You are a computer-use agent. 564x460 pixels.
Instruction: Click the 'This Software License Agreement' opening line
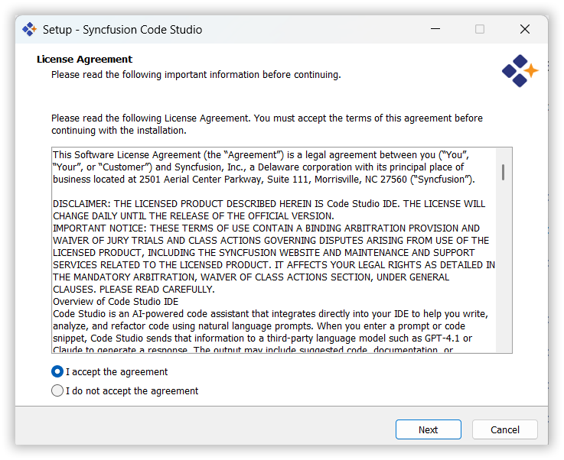pos(261,155)
